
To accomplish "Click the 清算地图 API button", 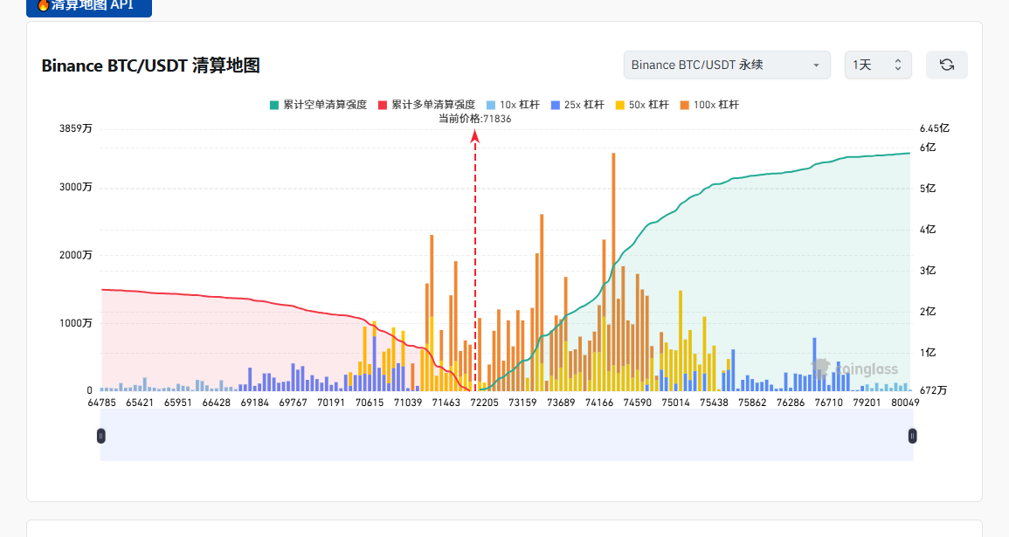I will coord(89,6).
